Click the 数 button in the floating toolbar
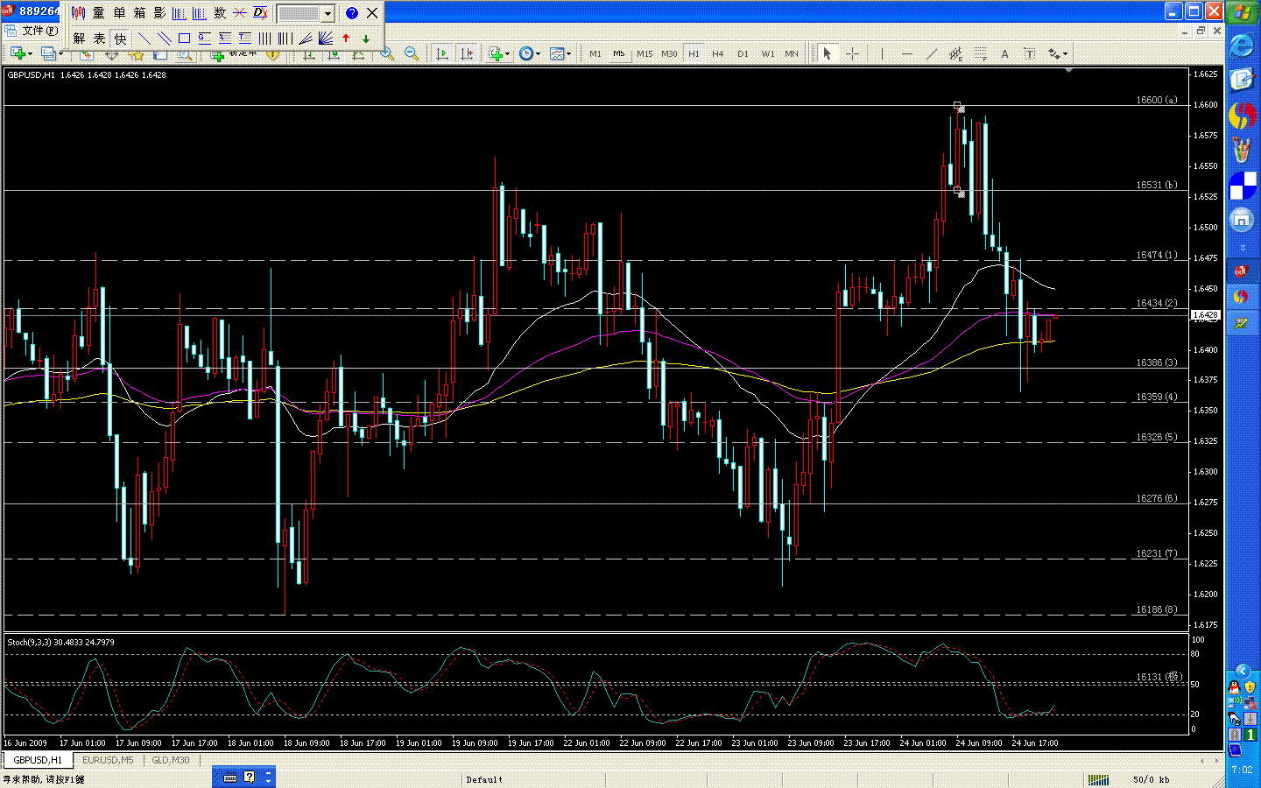This screenshot has height=788, width=1261. coord(220,13)
